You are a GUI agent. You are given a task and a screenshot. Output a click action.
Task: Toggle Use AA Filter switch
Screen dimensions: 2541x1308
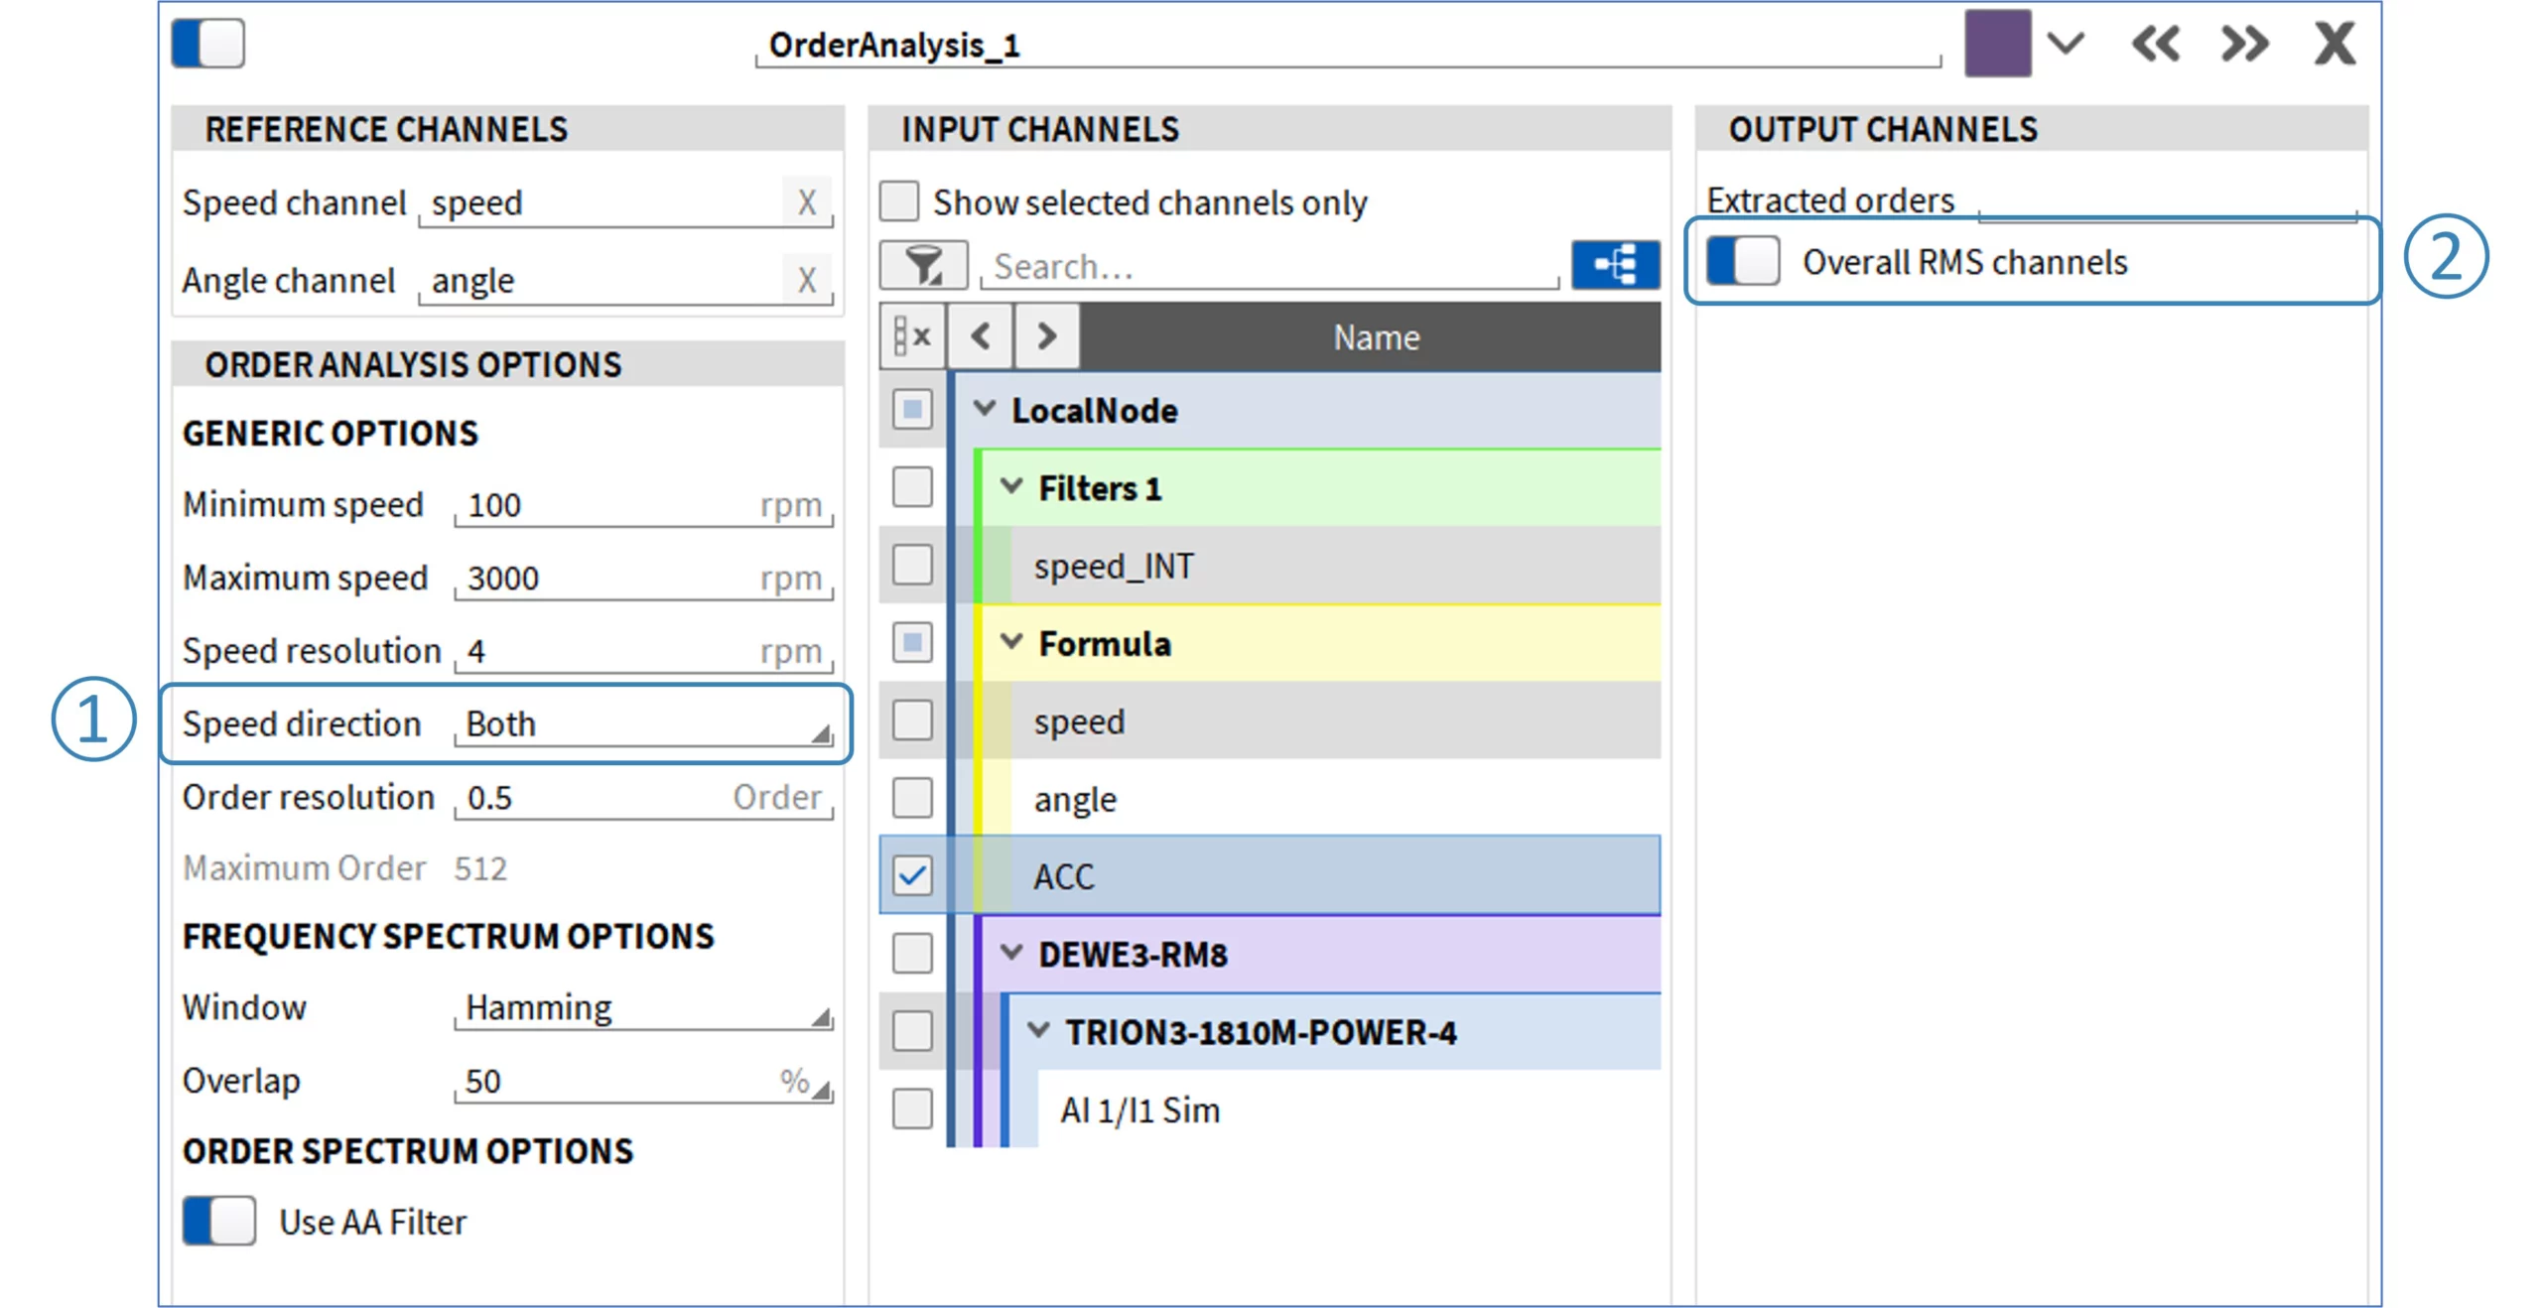tap(218, 1221)
